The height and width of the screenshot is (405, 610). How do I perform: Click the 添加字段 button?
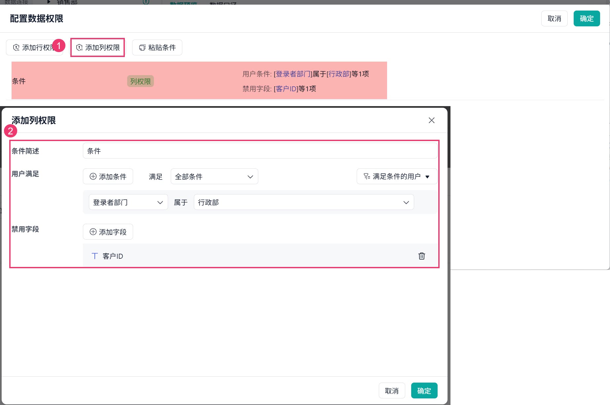pos(108,232)
